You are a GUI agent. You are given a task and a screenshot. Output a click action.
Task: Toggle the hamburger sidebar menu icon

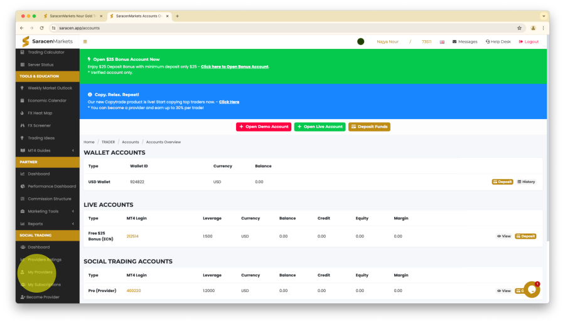pos(85,42)
